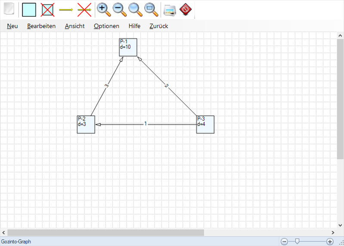The image size is (344, 246).
Task: Open the Bearbeiten menu
Action: (41, 26)
